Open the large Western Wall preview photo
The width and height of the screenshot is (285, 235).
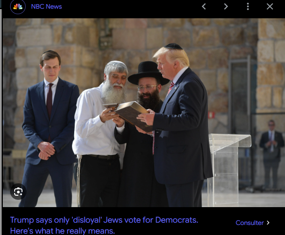[144, 112]
